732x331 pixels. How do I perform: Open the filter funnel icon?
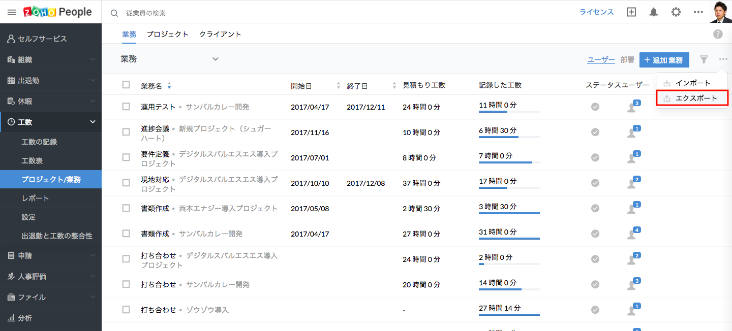click(704, 60)
